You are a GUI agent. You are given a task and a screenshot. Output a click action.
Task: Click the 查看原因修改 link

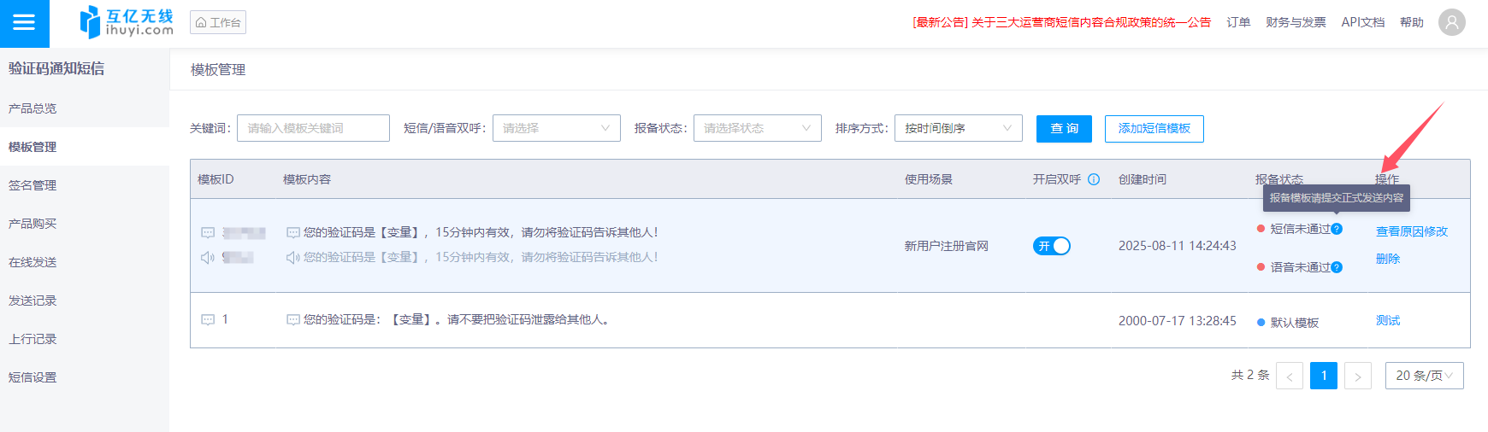pos(1411,231)
